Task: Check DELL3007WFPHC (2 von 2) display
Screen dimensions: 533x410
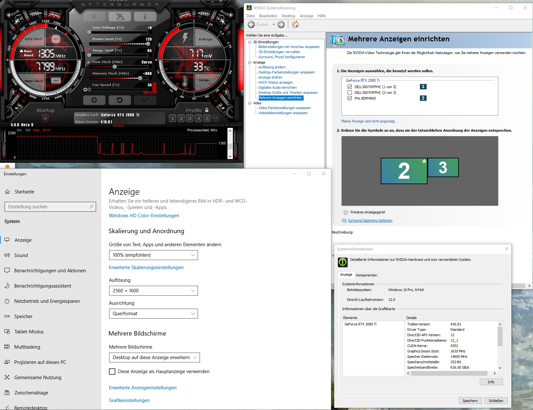Action: [x=349, y=93]
